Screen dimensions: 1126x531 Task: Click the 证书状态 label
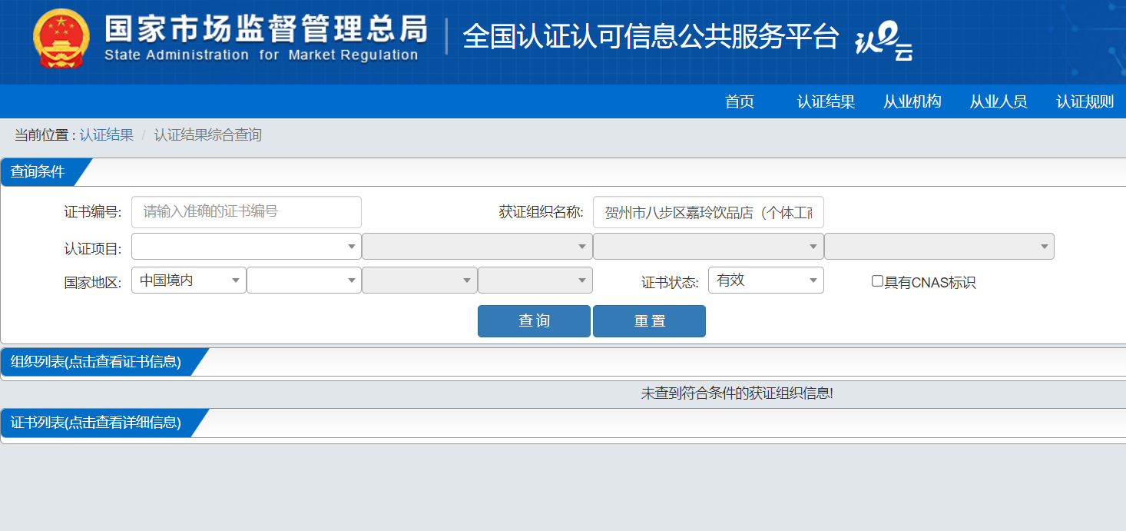[670, 283]
